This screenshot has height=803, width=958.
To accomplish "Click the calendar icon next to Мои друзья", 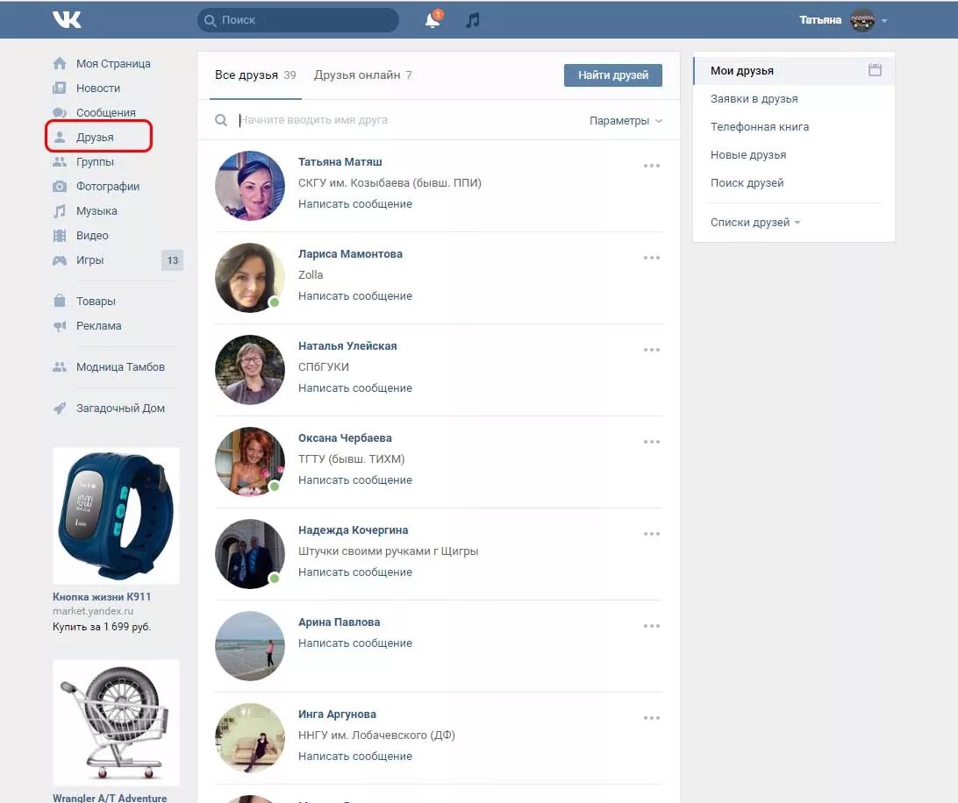I will pos(875,70).
